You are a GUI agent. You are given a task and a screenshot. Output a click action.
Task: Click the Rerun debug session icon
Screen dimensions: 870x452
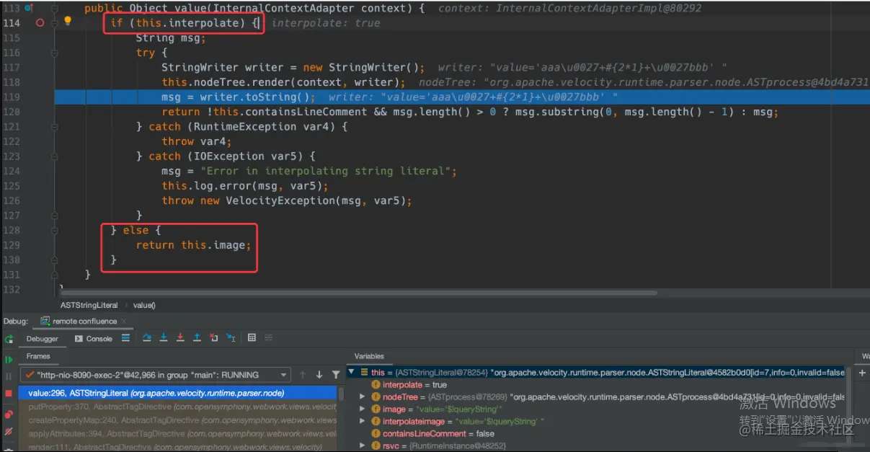point(9,339)
